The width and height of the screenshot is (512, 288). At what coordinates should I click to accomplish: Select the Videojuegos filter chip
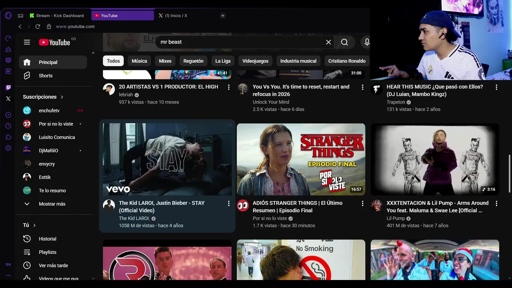coord(255,61)
